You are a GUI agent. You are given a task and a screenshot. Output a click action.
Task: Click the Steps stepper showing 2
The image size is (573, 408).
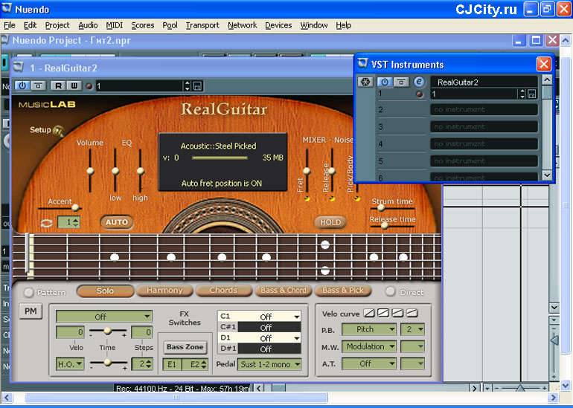pos(142,364)
